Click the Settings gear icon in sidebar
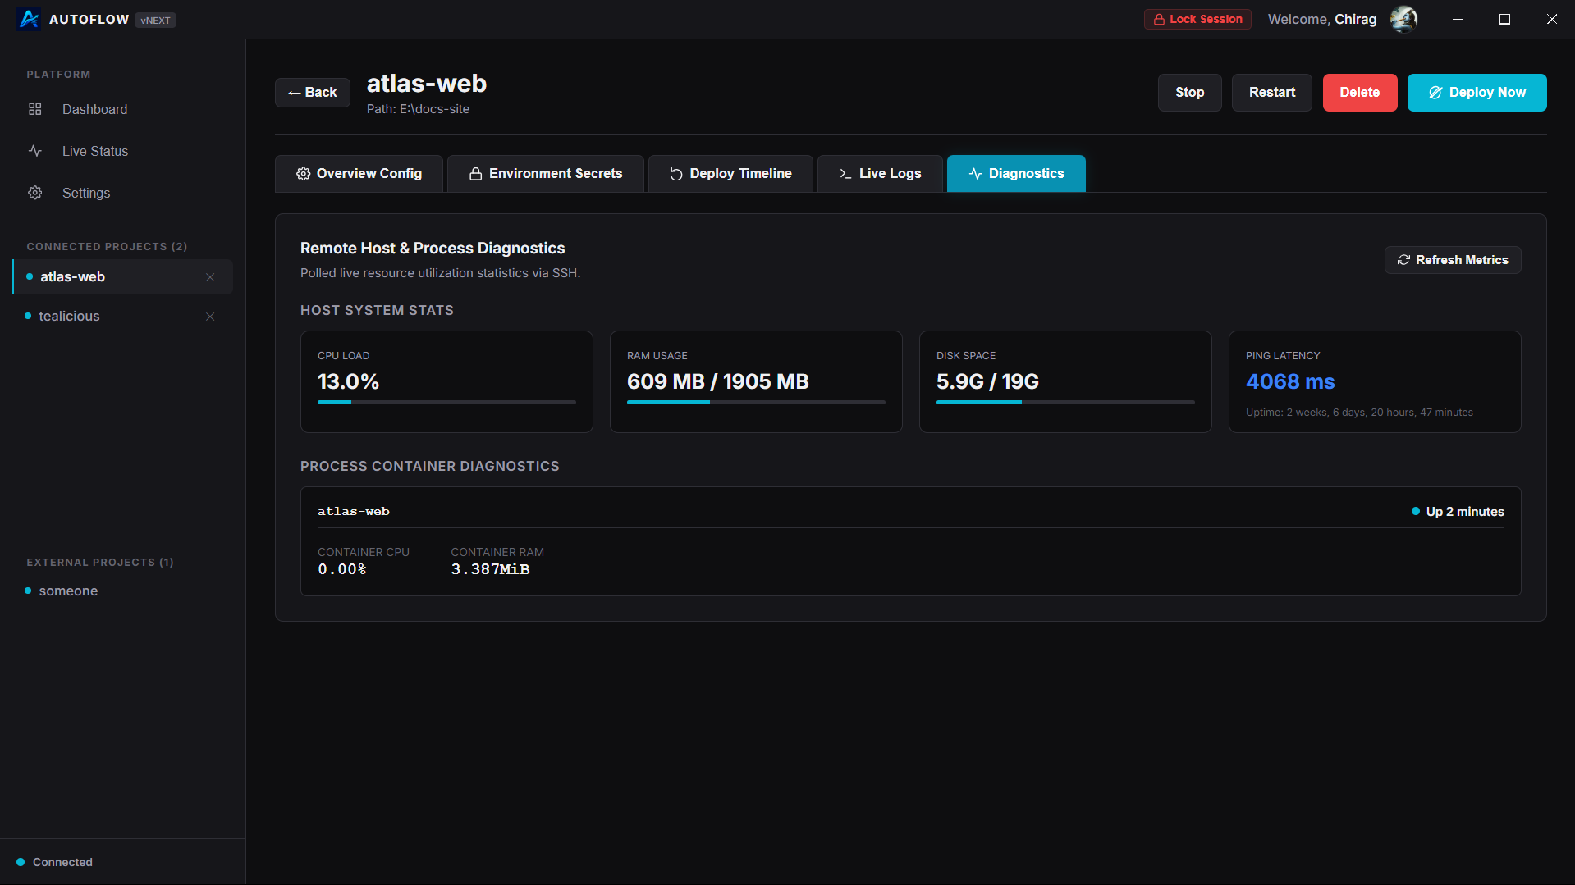The height and width of the screenshot is (885, 1575). [35, 193]
